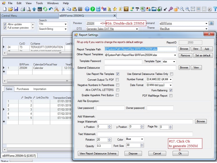The width and height of the screenshot is (217, 163).
Task: Click the CM toolbar icon
Action: [x=104, y=9]
